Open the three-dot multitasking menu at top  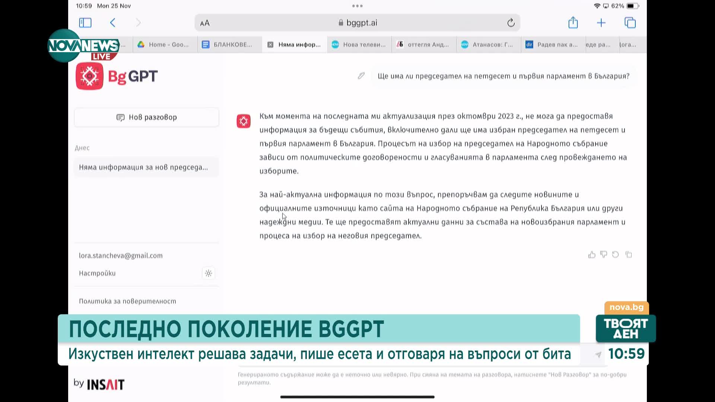pyautogui.click(x=357, y=6)
